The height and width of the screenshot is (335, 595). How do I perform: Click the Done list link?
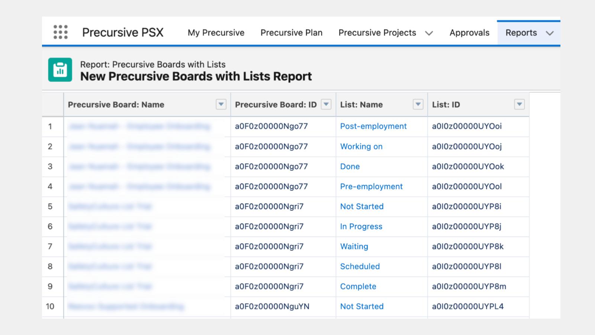point(350,166)
